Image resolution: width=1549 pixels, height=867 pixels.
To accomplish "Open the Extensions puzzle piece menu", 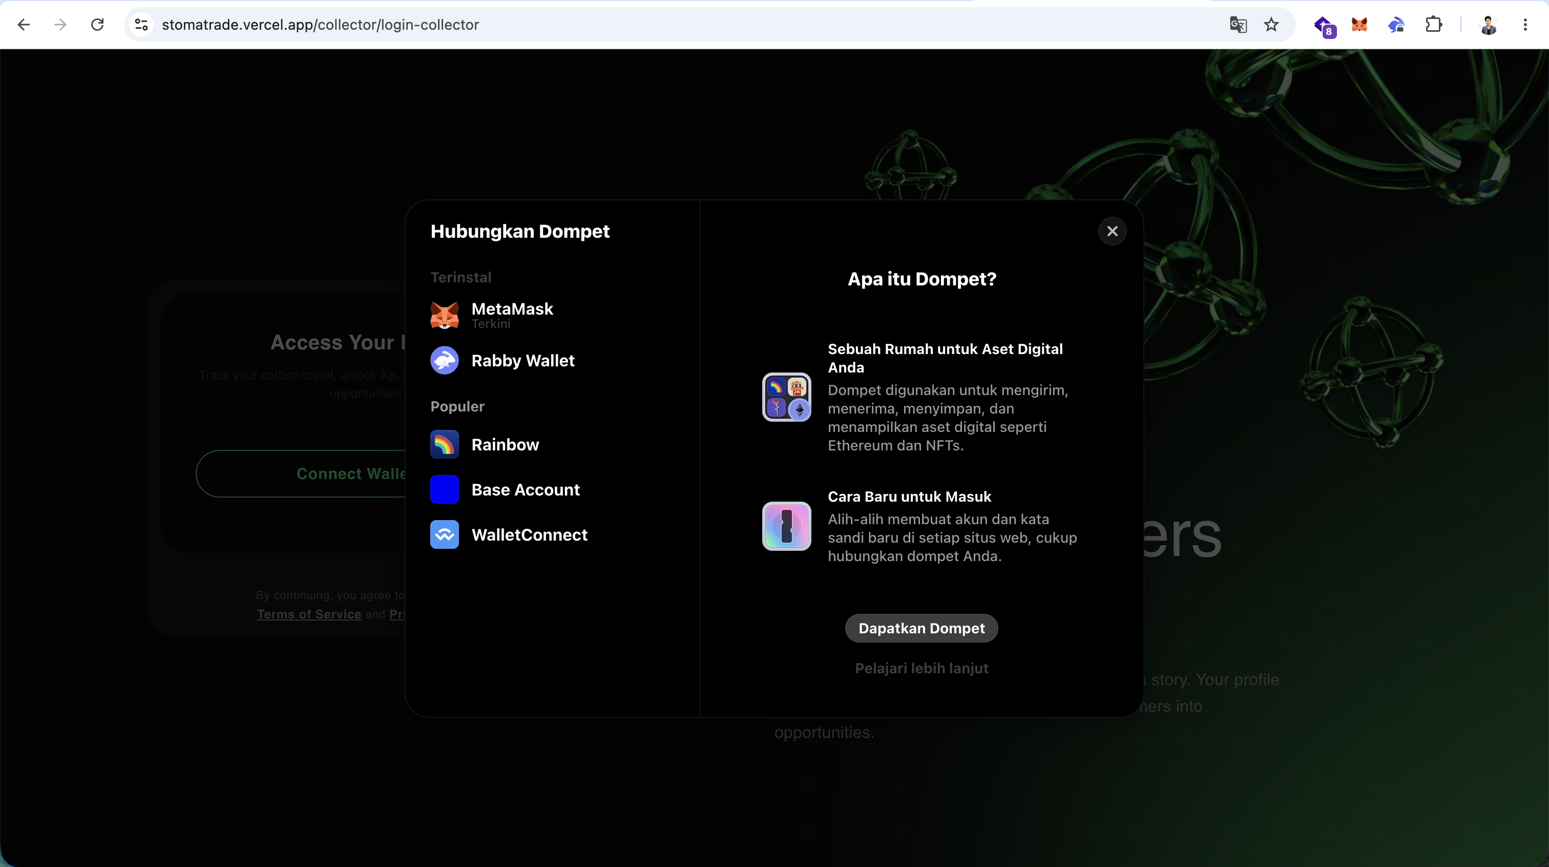I will pyautogui.click(x=1434, y=25).
